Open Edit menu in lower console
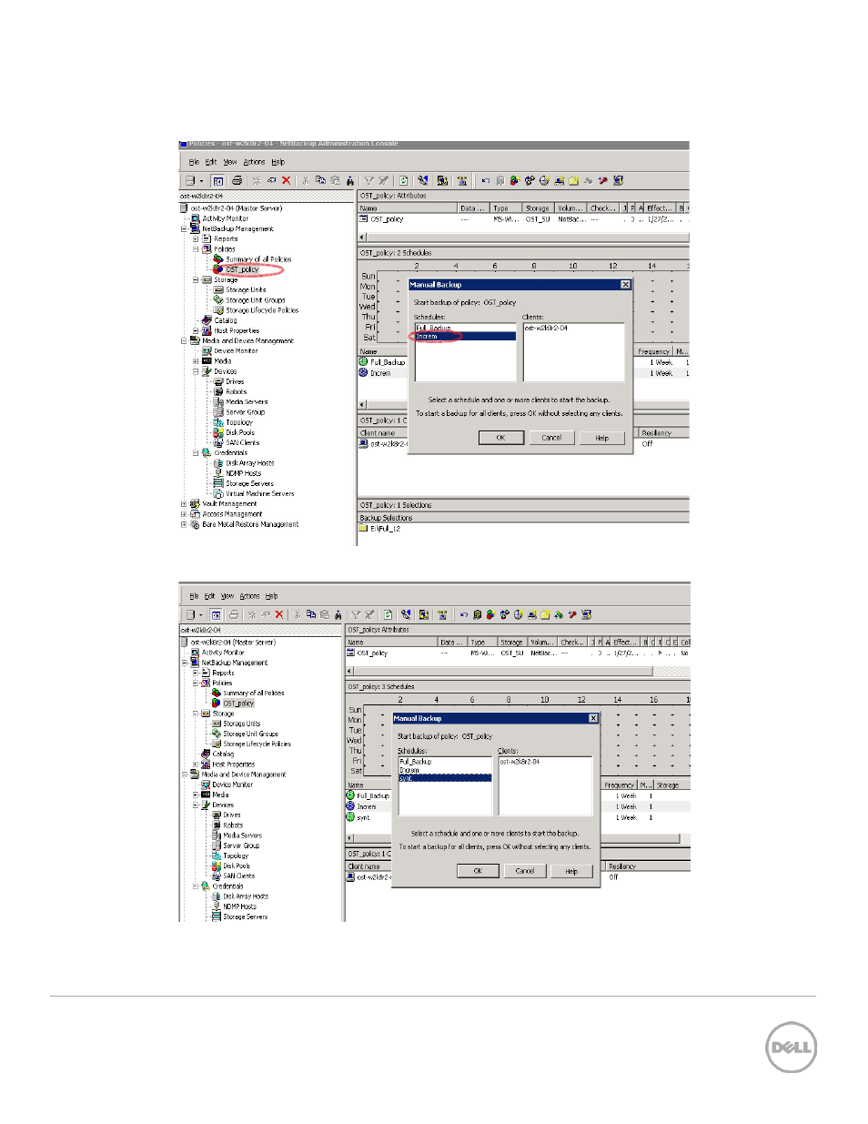This screenshot has height=1124, width=868. (209, 596)
